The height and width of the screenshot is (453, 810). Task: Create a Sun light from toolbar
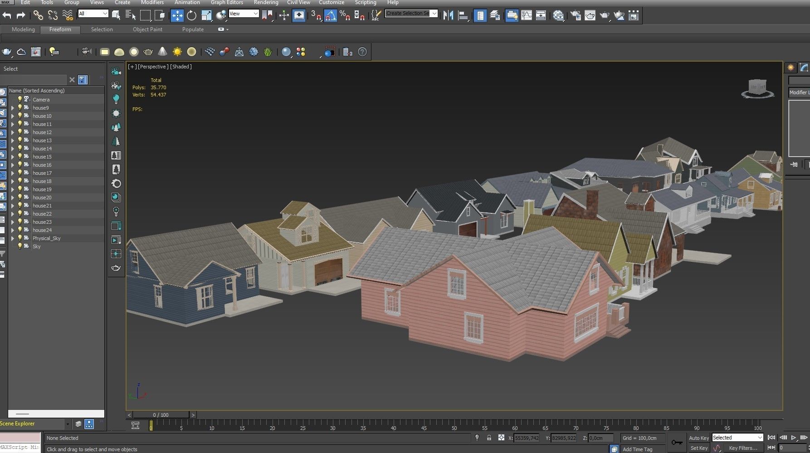click(x=177, y=52)
